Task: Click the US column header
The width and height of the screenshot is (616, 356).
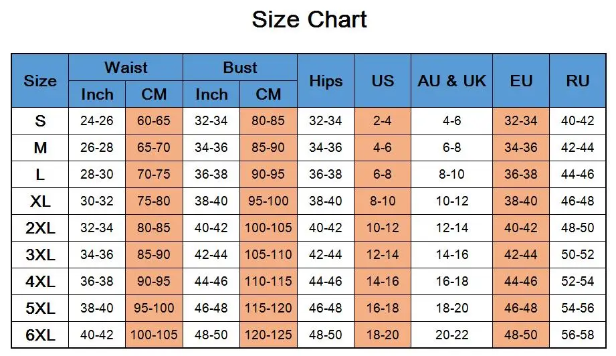Action: [x=383, y=81]
